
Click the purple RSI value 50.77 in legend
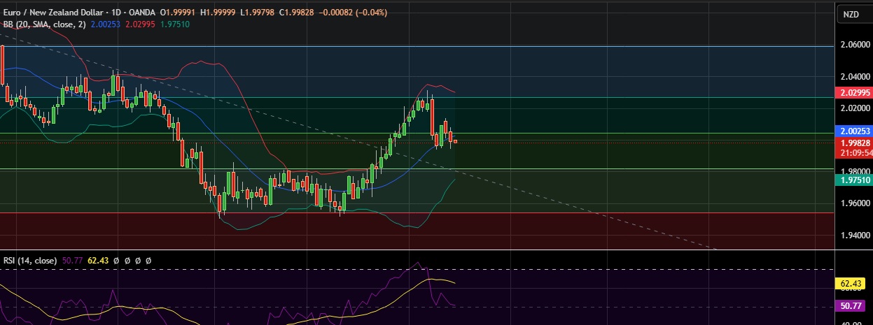click(x=72, y=260)
